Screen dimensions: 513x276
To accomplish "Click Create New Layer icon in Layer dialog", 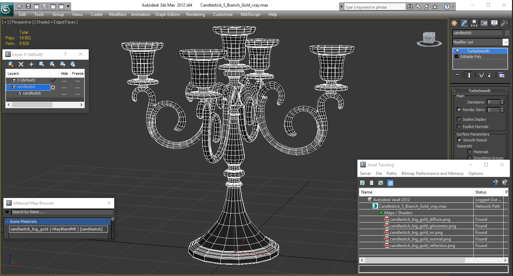I will pos(11,64).
